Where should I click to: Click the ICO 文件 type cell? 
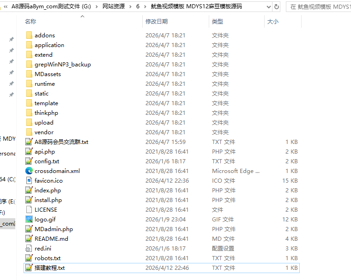224,181
